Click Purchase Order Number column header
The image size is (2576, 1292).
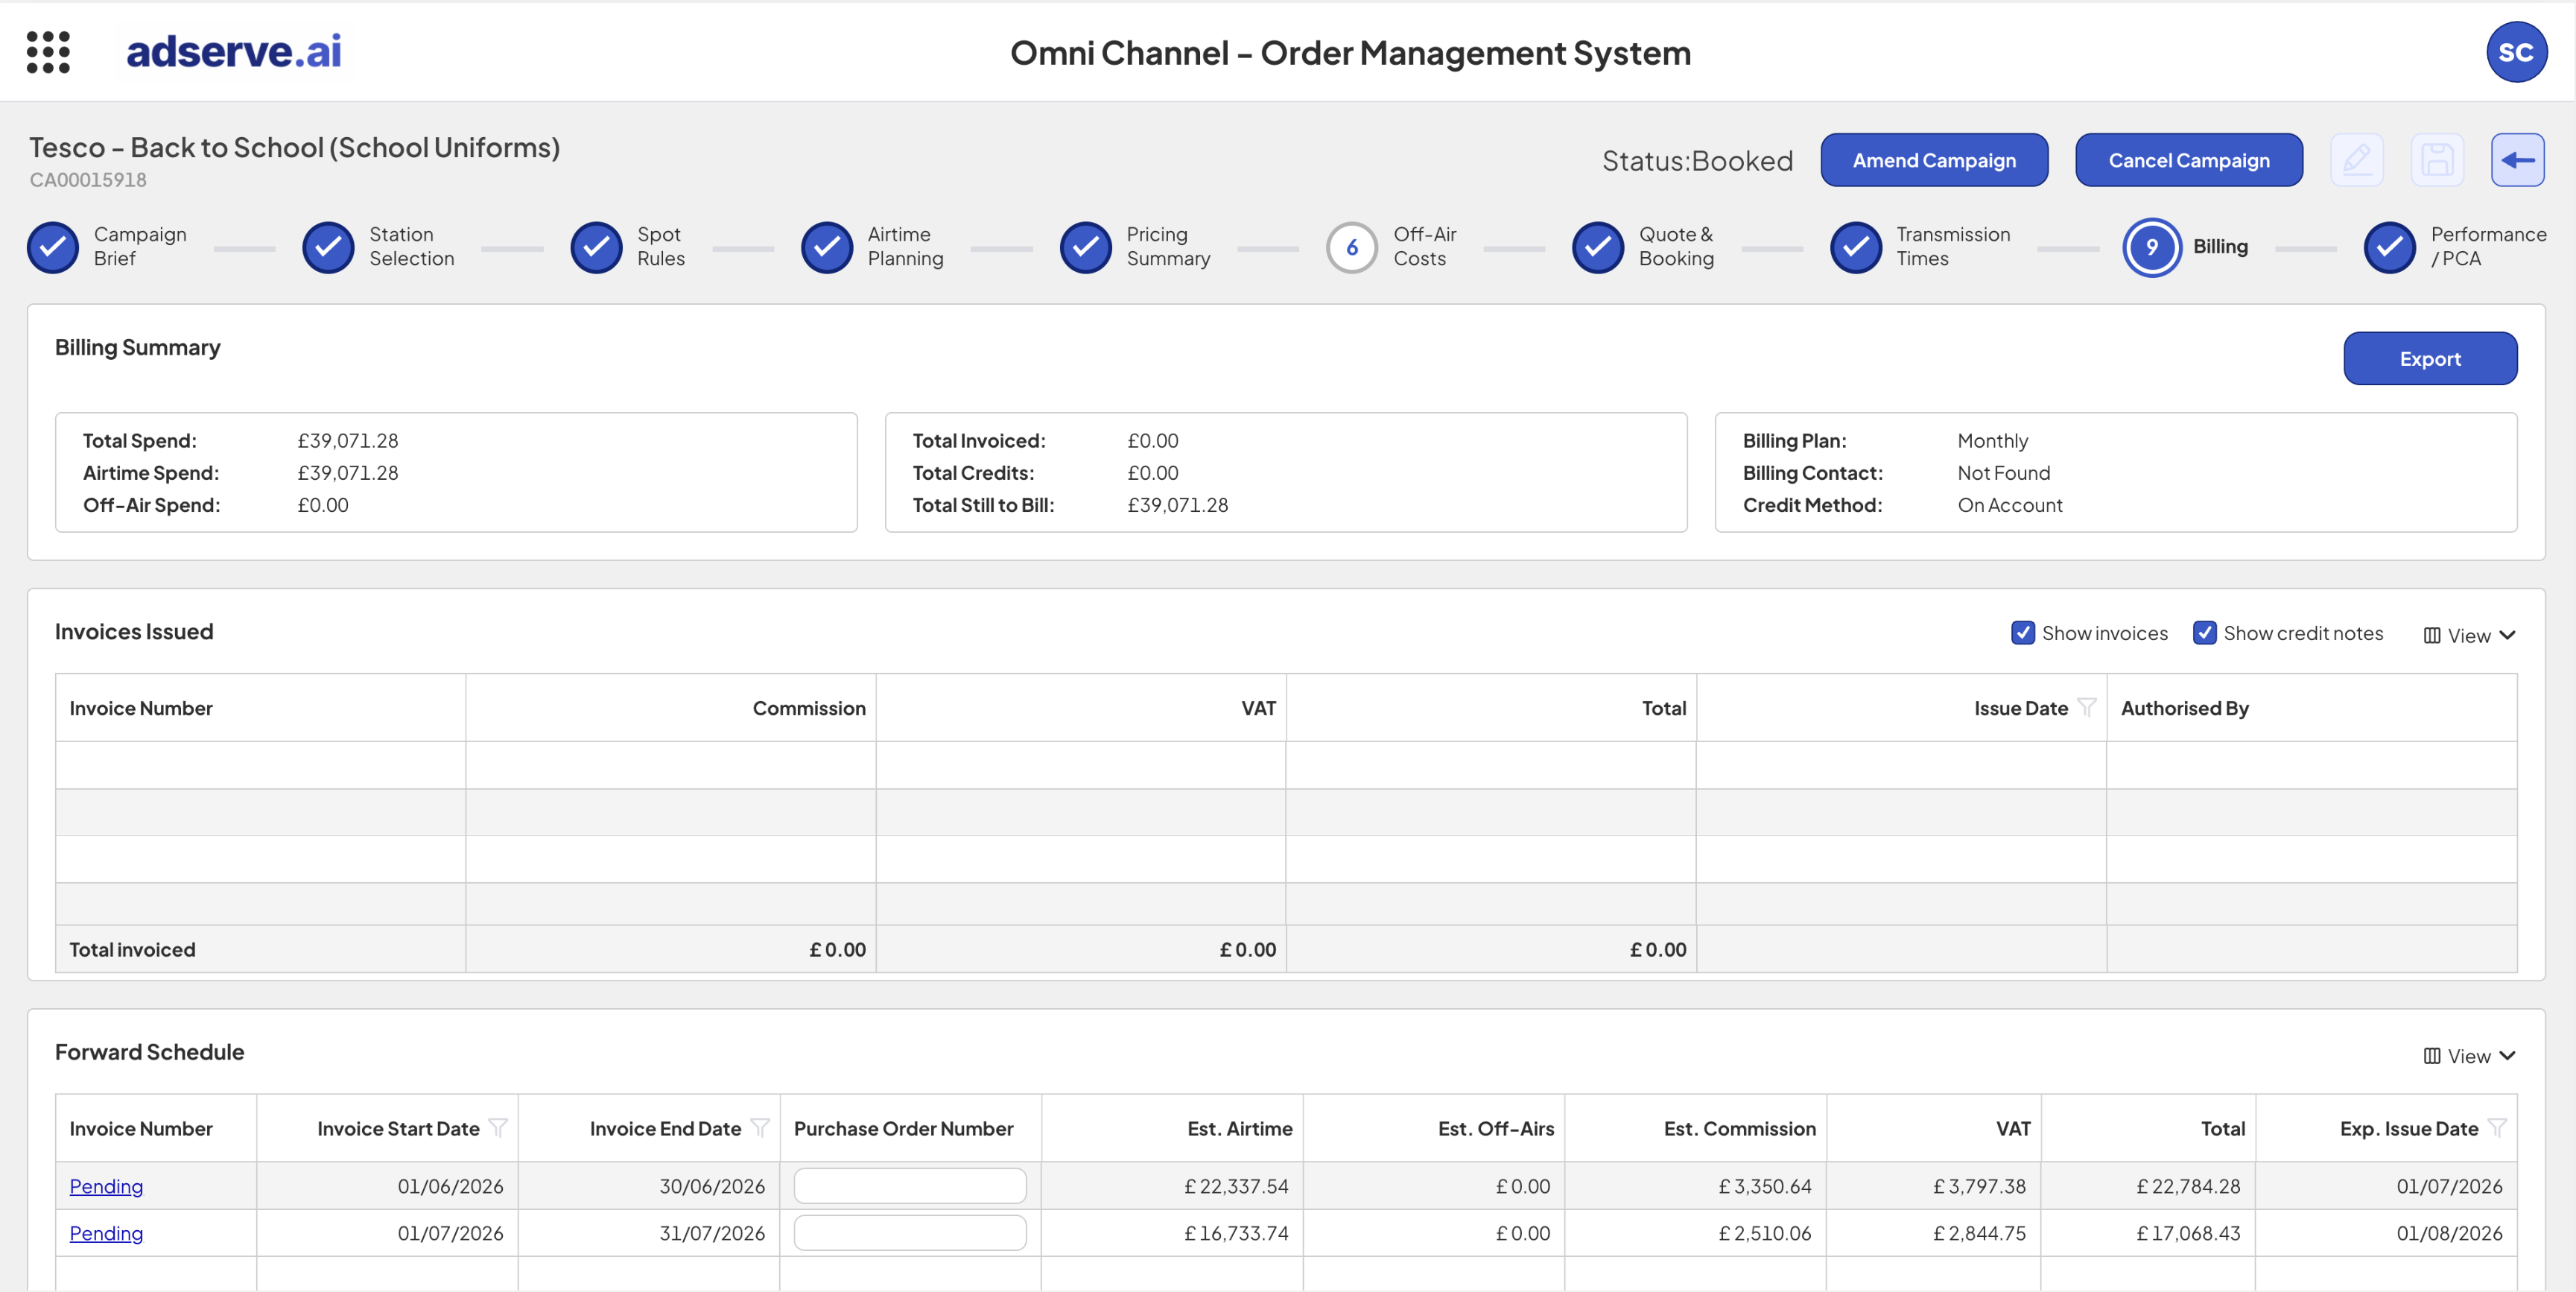[903, 1128]
